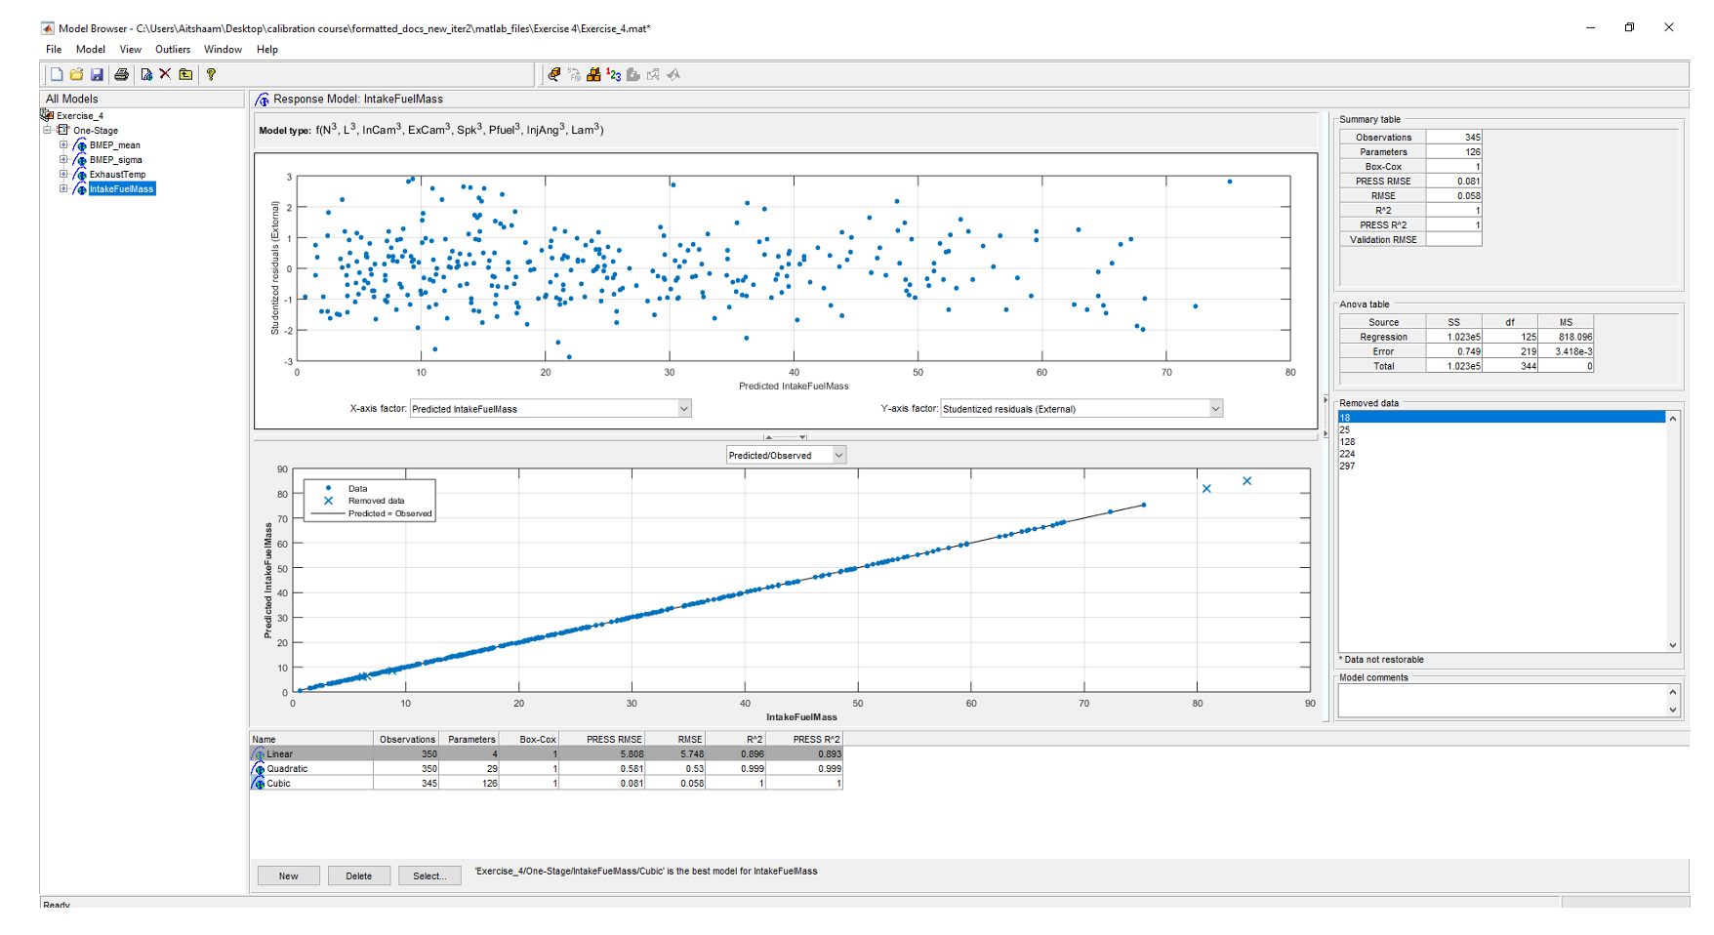Click the All Models pane header
1714x935 pixels.
[x=143, y=99]
